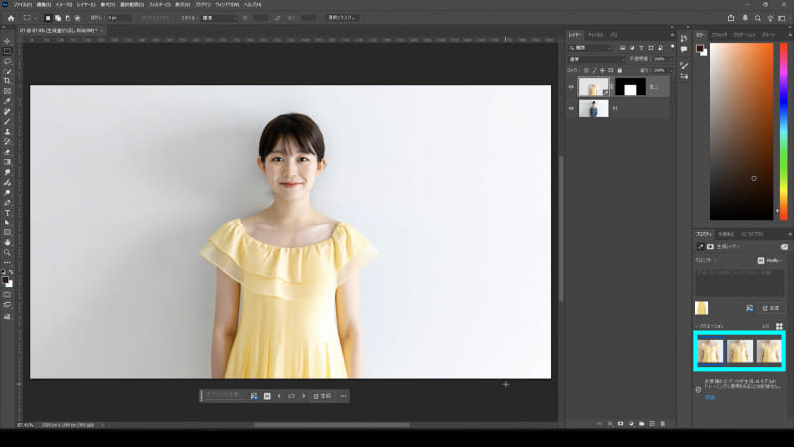The height and width of the screenshot is (447, 794).
Task: Select the Gradient tool
Action: (7, 162)
